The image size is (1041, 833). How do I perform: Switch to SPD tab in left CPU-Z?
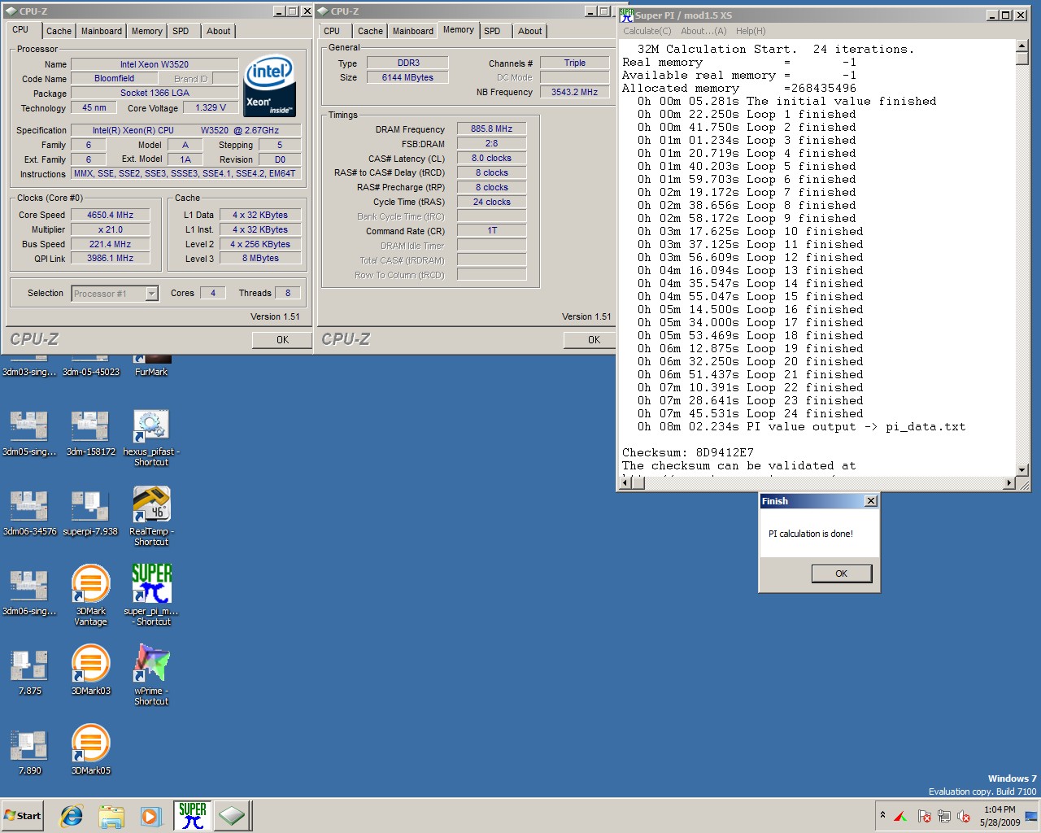(x=181, y=31)
